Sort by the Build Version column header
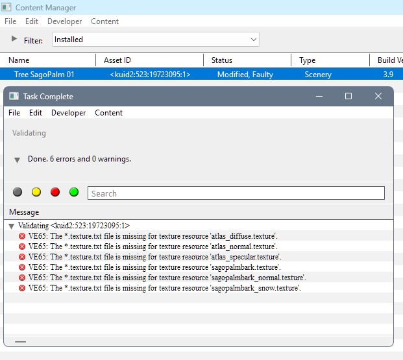403x360 pixels. [x=387, y=60]
